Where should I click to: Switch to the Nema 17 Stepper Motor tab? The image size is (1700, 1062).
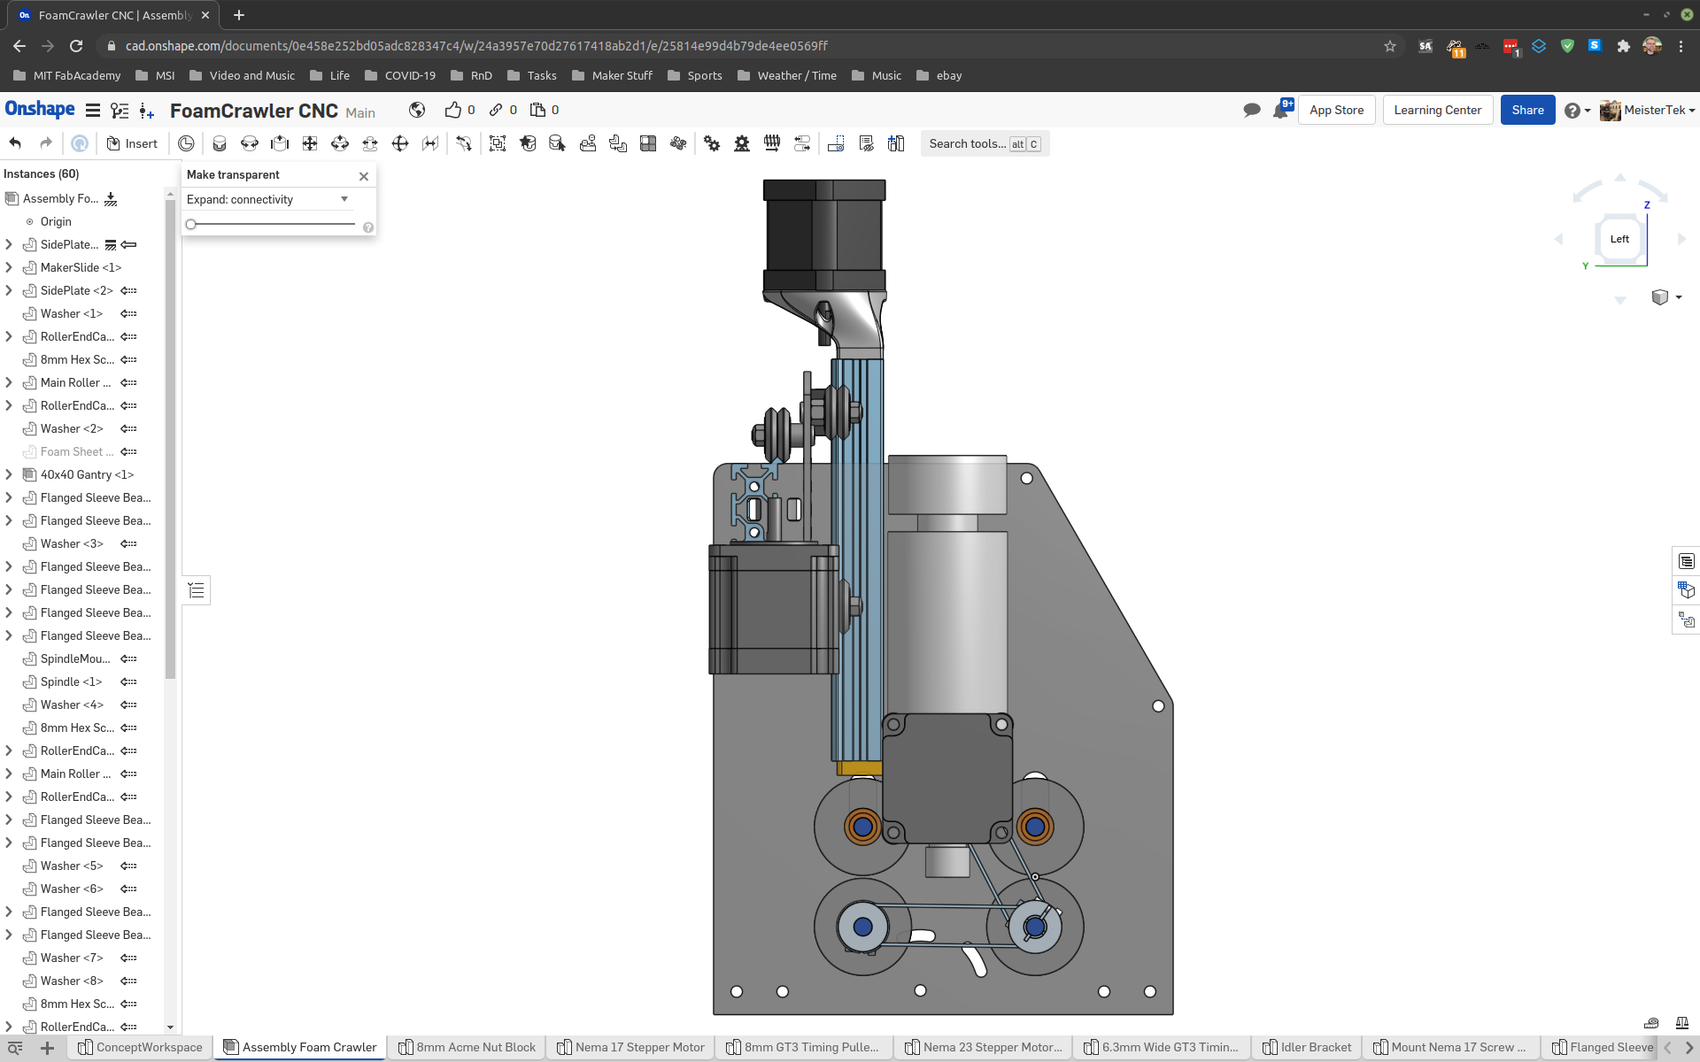tap(631, 1047)
